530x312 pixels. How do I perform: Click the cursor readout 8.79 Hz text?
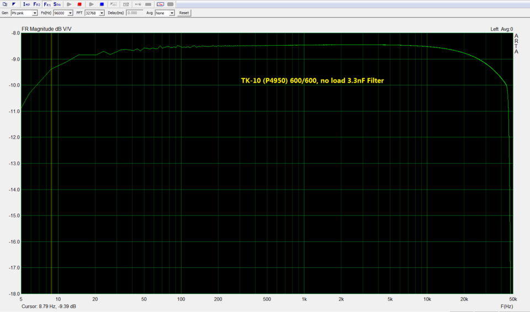coord(49,306)
